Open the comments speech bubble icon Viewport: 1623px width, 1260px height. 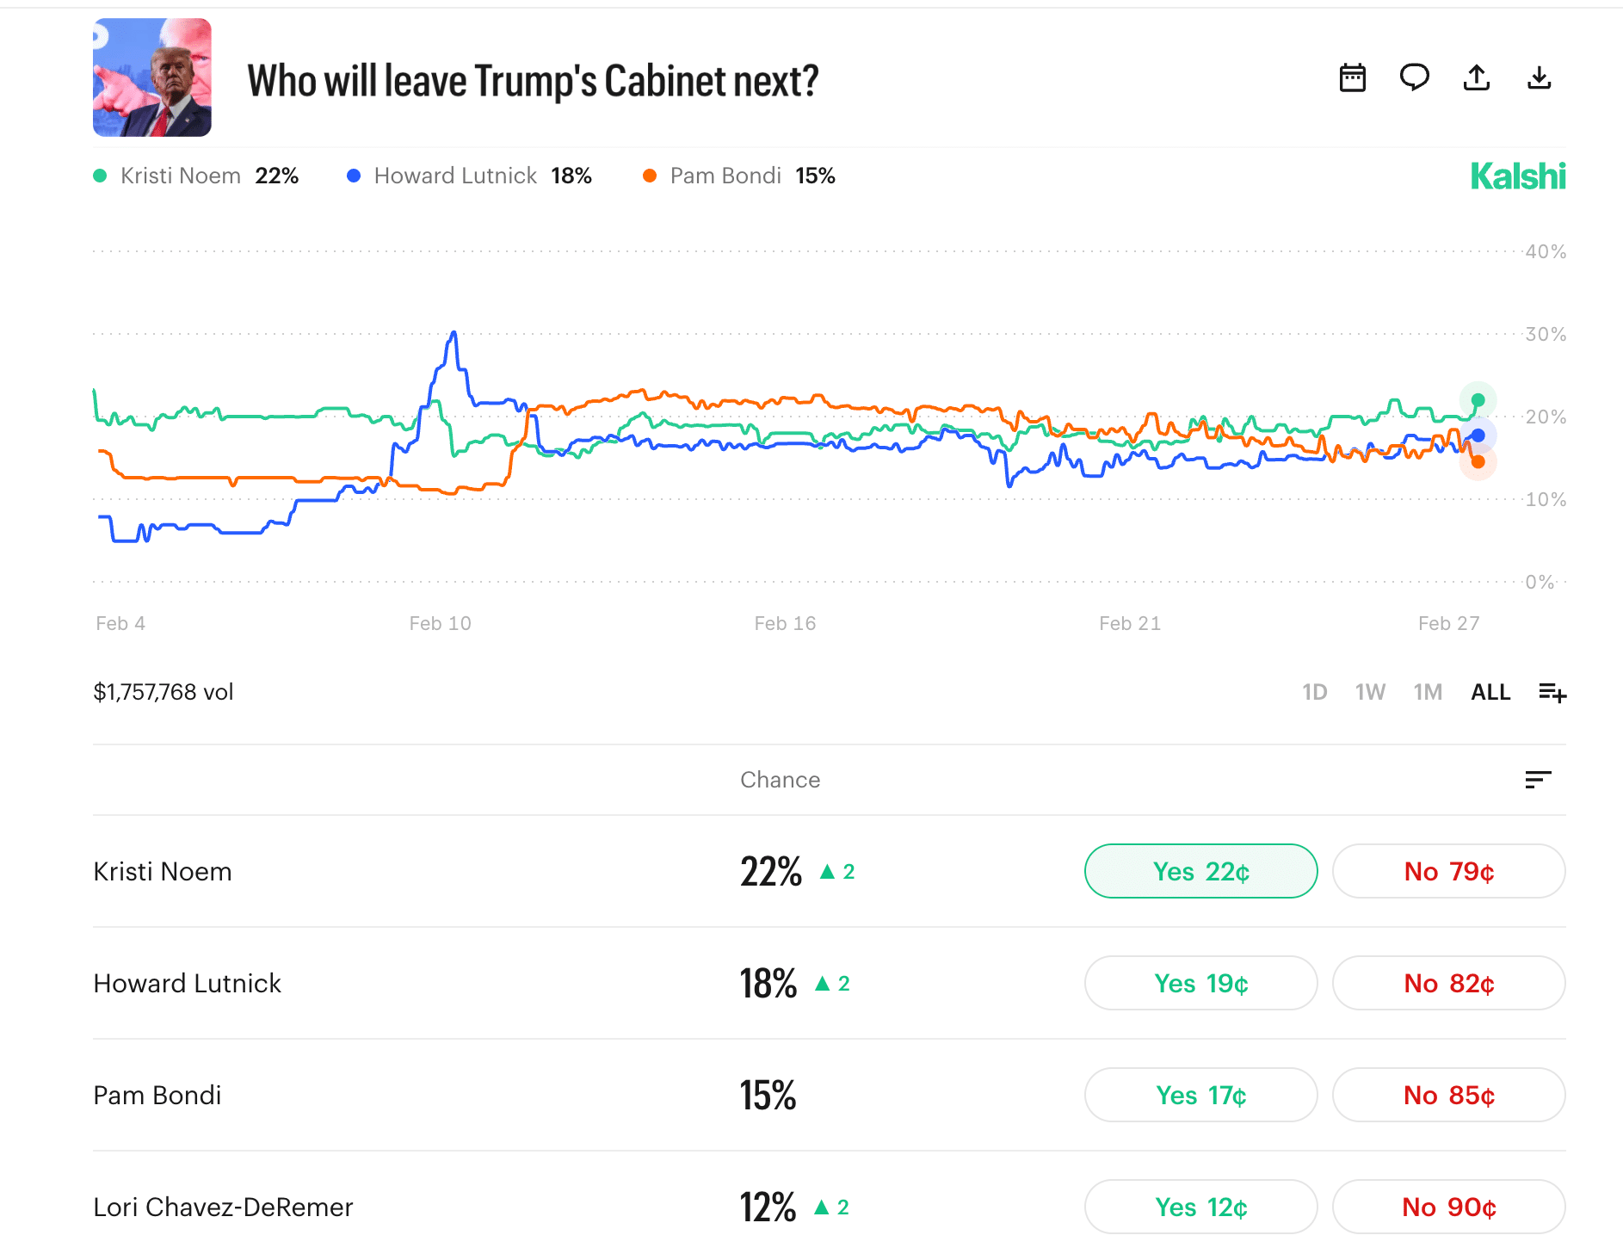point(1414,77)
